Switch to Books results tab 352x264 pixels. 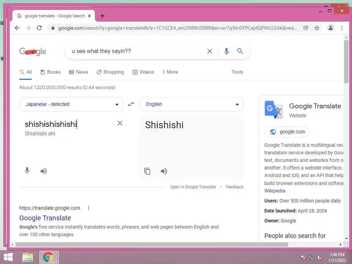51,72
